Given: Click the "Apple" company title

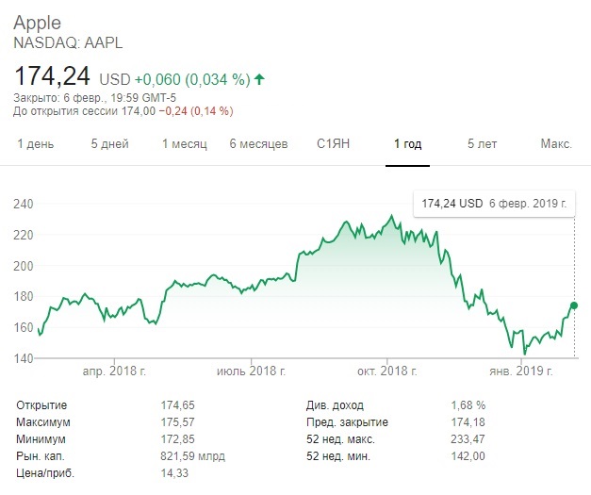Looking at the screenshot, I should click(38, 24).
